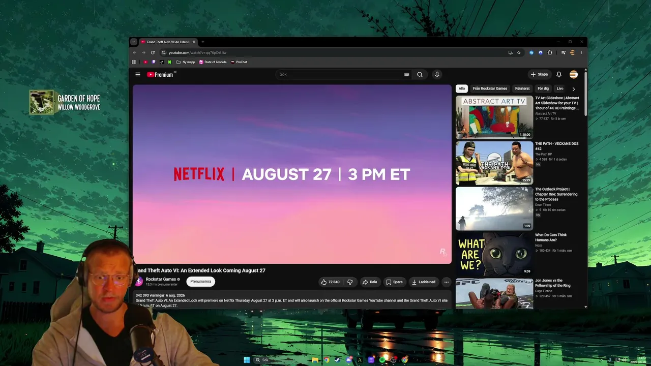Open the taskbar clock and date

click(638, 360)
